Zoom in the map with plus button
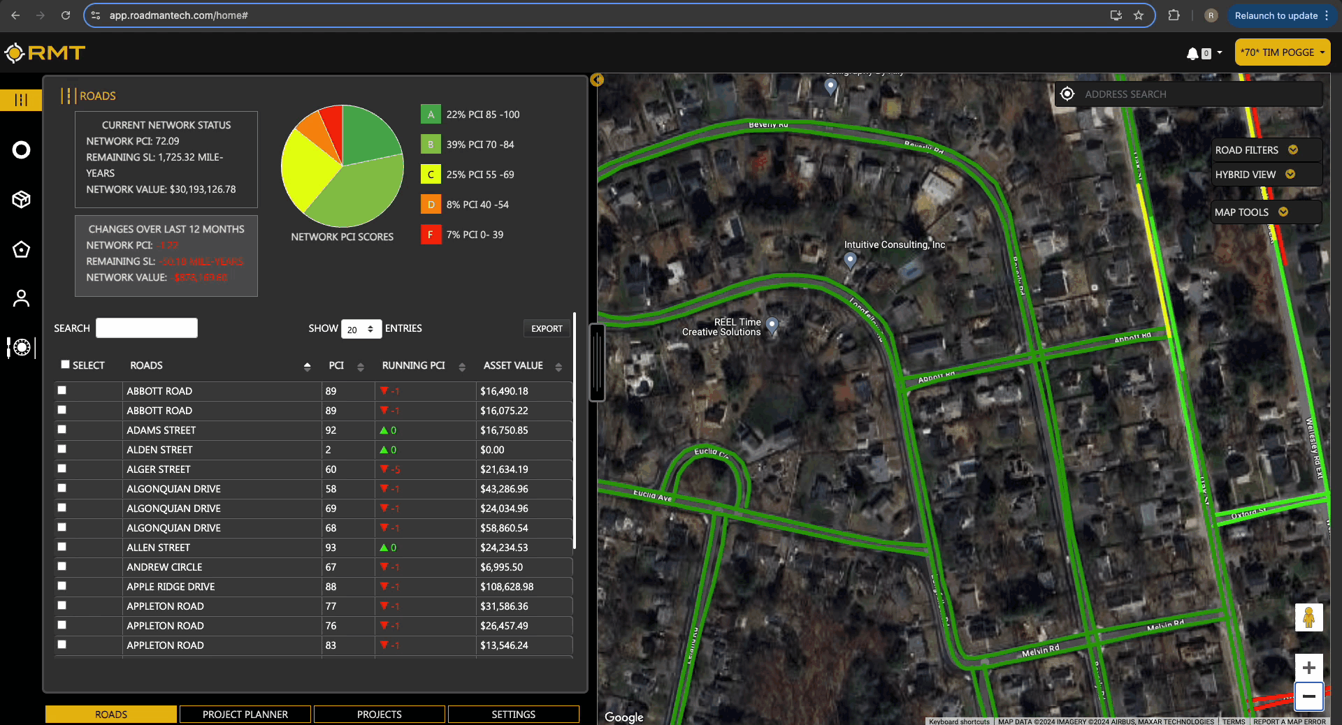This screenshot has width=1342, height=725. 1308,668
